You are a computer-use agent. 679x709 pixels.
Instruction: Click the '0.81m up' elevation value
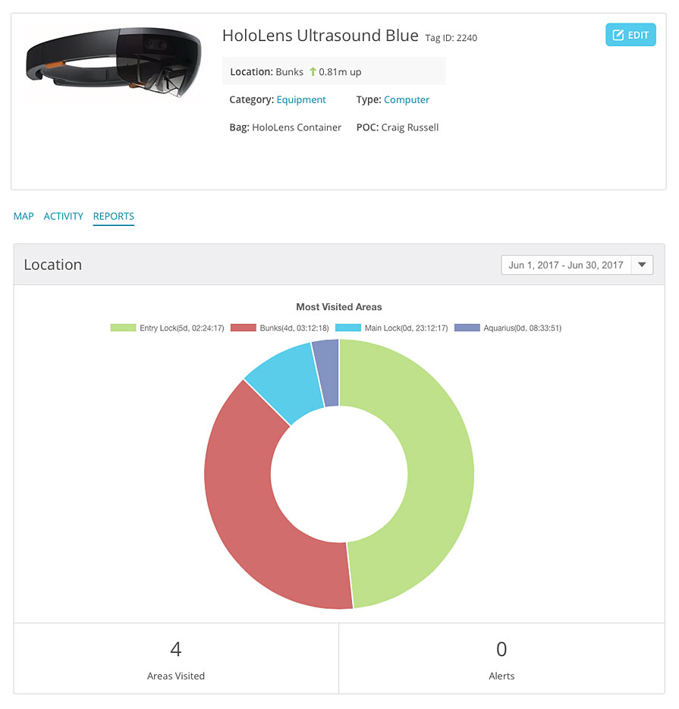click(x=340, y=72)
